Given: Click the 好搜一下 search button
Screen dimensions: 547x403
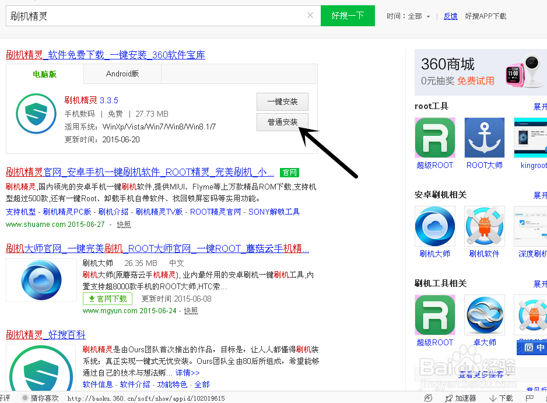Looking at the screenshot, I should 348,16.
